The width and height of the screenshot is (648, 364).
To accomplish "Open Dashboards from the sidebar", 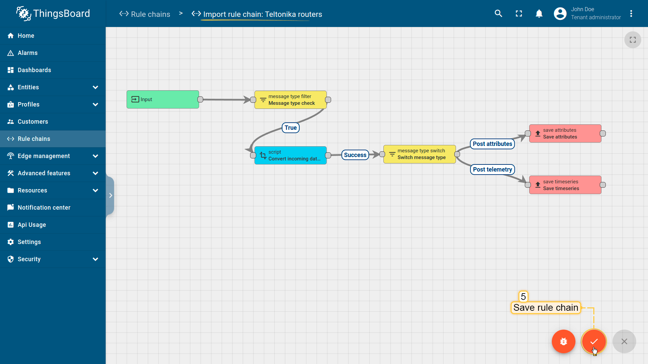I will click(34, 70).
